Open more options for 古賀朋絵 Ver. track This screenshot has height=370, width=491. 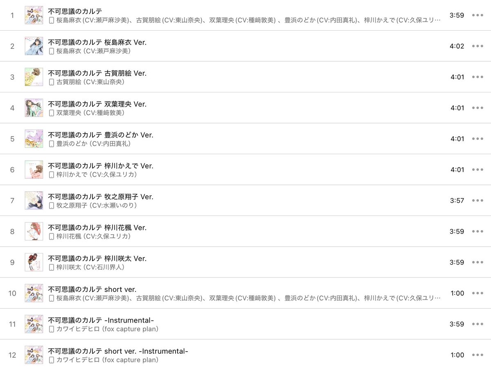[x=477, y=77]
